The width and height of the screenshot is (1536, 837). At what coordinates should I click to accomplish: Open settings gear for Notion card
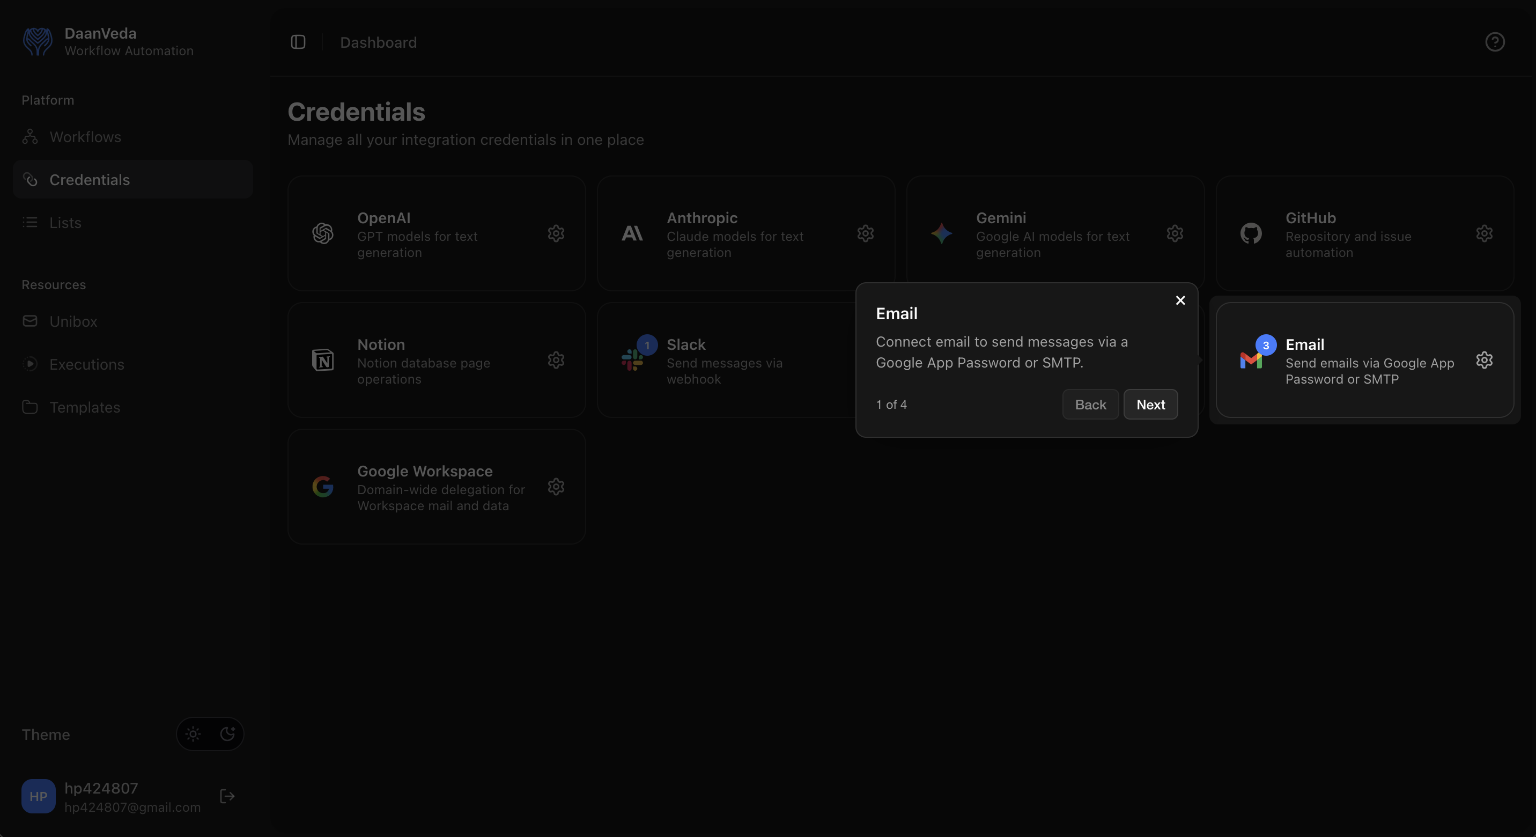(556, 359)
